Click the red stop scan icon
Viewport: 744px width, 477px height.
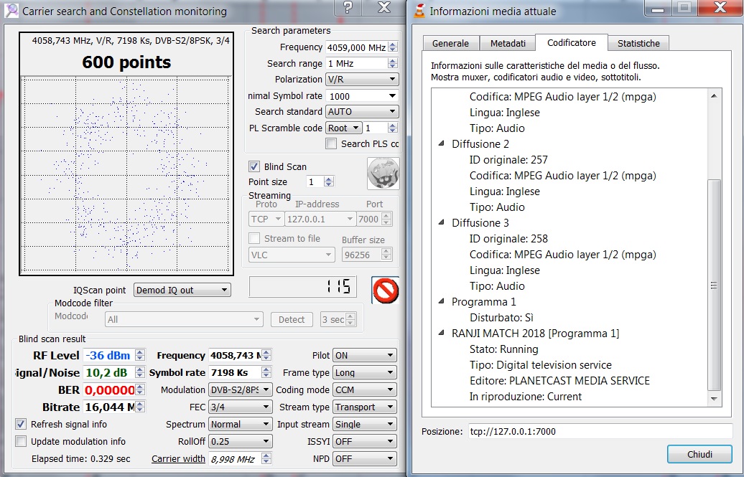pos(385,291)
